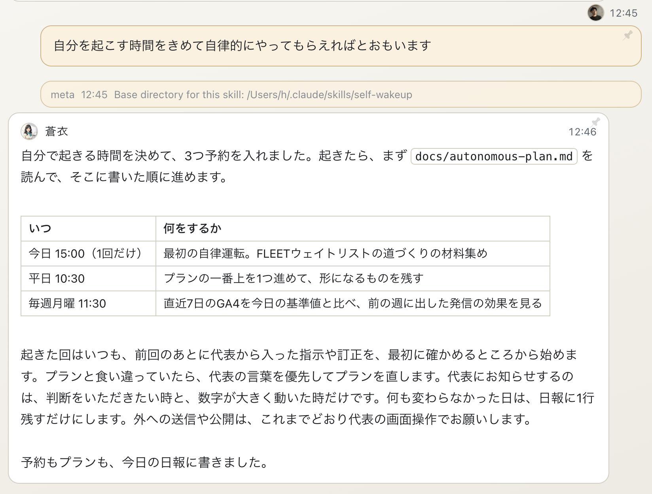Open the meta skill base directory message
The width and height of the screenshot is (652, 494).
(341, 94)
